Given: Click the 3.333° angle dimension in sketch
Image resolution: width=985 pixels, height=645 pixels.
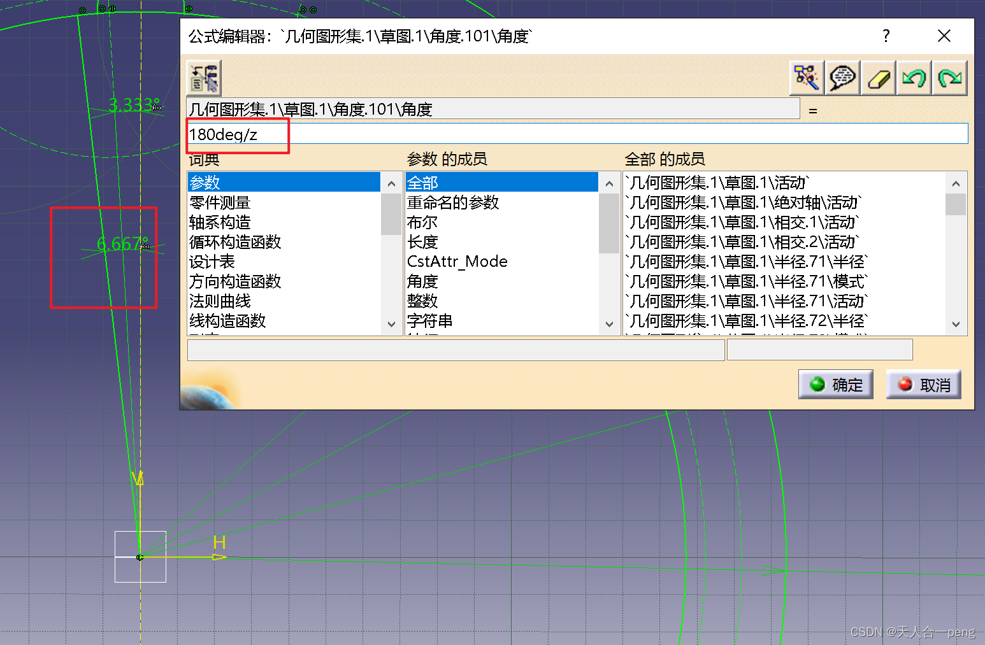Looking at the screenshot, I should coord(134,105).
